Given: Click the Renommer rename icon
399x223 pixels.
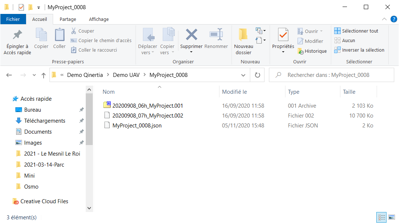Looking at the screenshot, I should (x=216, y=35).
